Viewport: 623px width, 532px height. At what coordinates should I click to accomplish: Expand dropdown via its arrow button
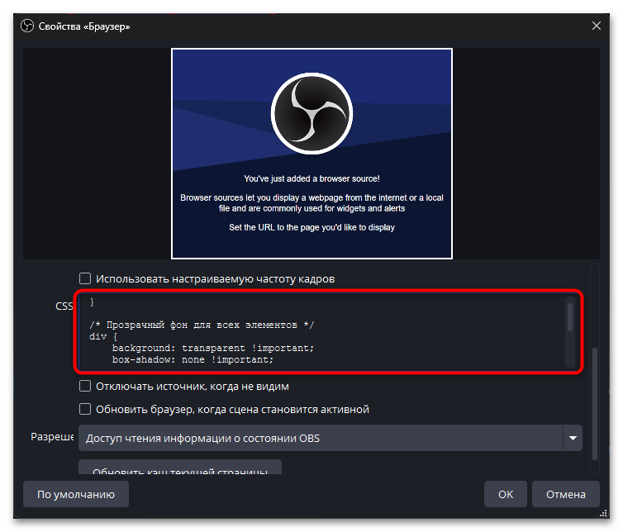(573, 438)
